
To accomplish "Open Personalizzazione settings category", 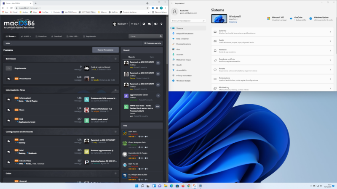I will pyautogui.click(x=188, y=44).
